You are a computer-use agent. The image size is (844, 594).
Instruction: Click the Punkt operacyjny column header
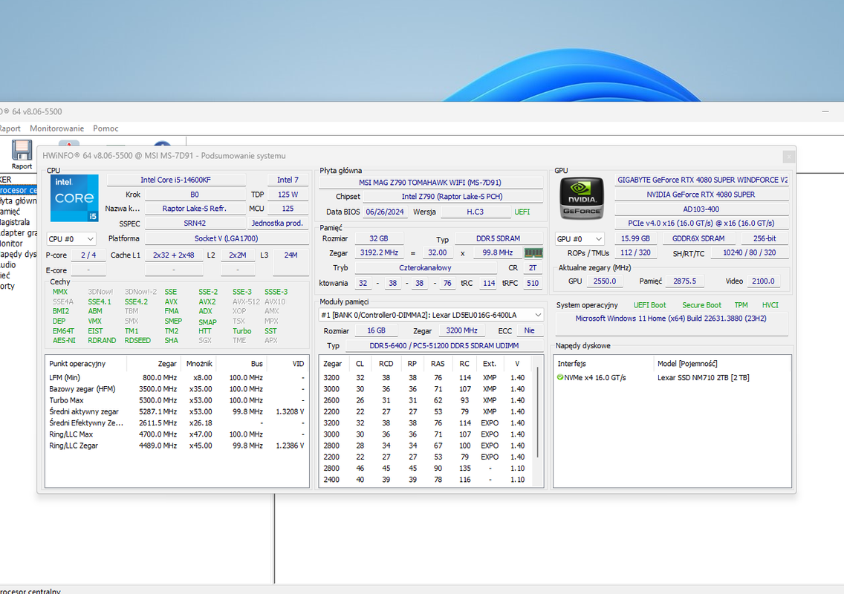[x=86, y=364]
